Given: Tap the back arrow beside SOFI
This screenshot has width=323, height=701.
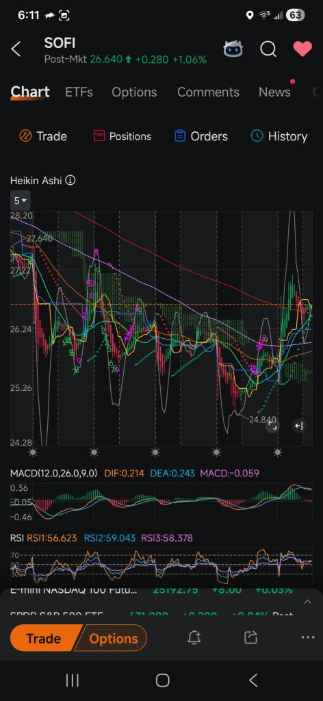Looking at the screenshot, I should click(x=16, y=49).
